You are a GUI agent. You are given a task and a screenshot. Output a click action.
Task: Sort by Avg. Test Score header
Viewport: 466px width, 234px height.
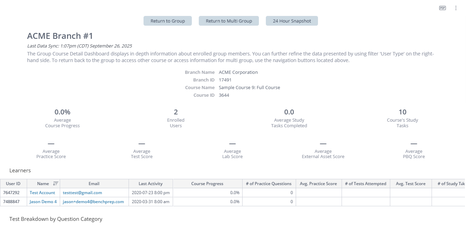point(410,184)
